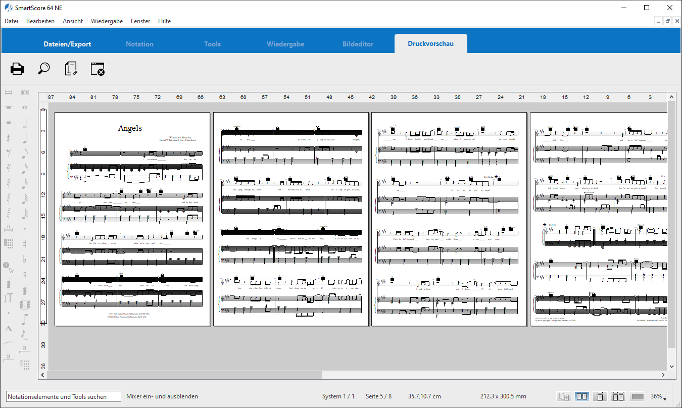This screenshot has width=682, height=408.
Task: Click Mixer ein- und ausblenden
Action: pyautogui.click(x=162, y=396)
